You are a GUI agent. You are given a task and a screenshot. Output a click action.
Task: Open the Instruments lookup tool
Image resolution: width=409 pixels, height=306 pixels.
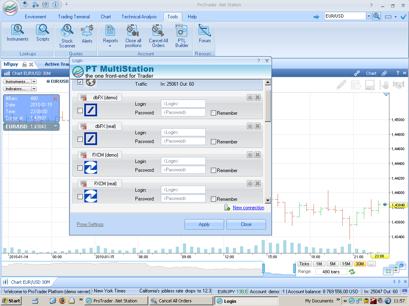[x=18, y=33]
